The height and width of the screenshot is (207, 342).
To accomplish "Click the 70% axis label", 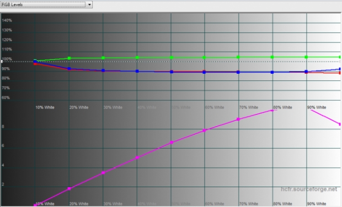I will click(6, 88).
